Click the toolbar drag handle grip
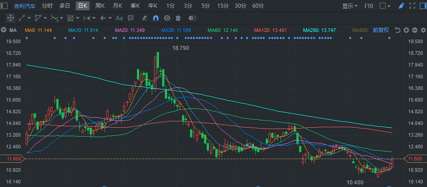This screenshot has width=427, height=187. coord(2,18)
